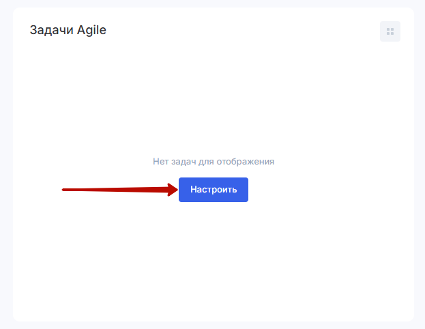This screenshot has width=425, height=329.
Task: Click the blue Настроить button
Action: click(214, 190)
